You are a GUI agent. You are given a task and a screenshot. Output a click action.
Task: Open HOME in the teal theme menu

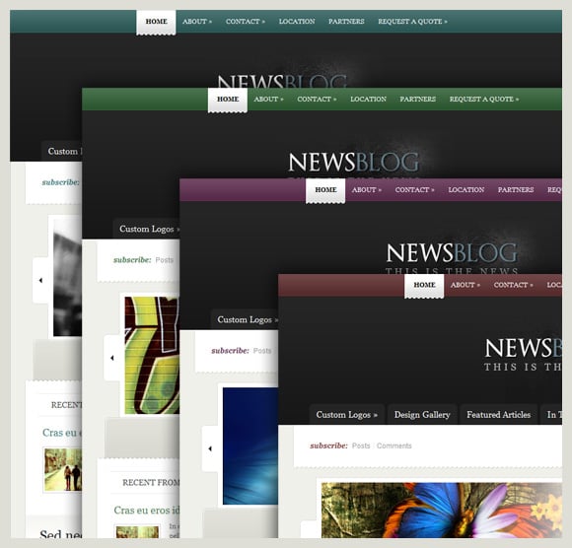click(x=156, y=22)
